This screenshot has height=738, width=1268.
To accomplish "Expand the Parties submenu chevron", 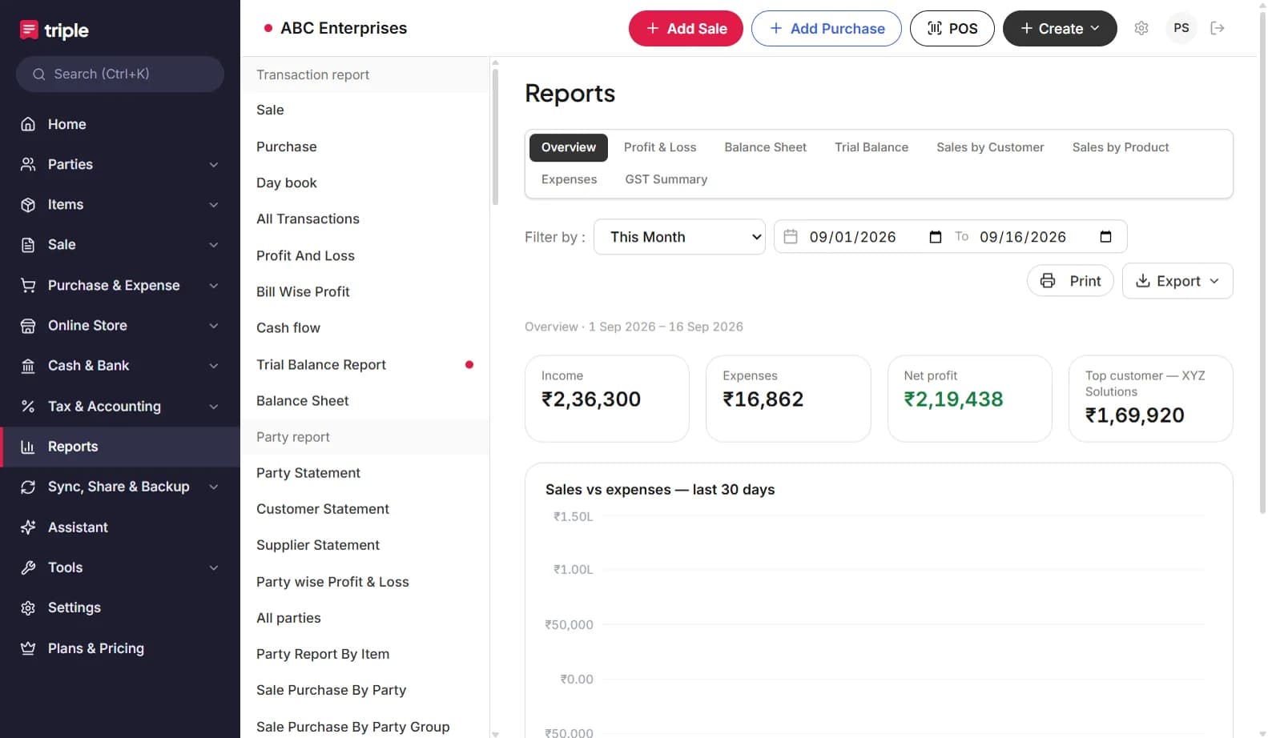I will pos(214,165).
